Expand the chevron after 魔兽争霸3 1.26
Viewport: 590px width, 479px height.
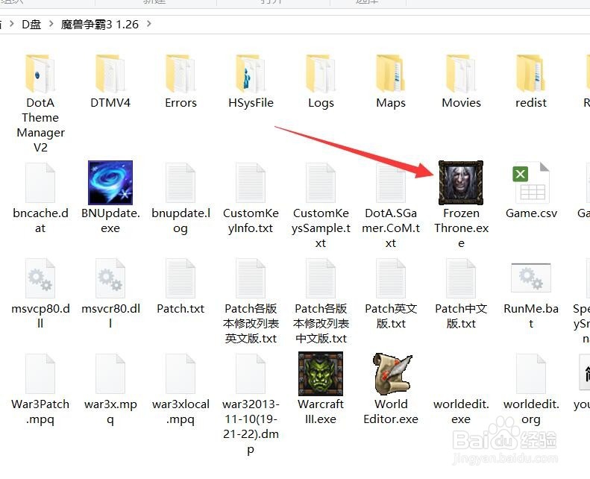(x=149, y=24)
